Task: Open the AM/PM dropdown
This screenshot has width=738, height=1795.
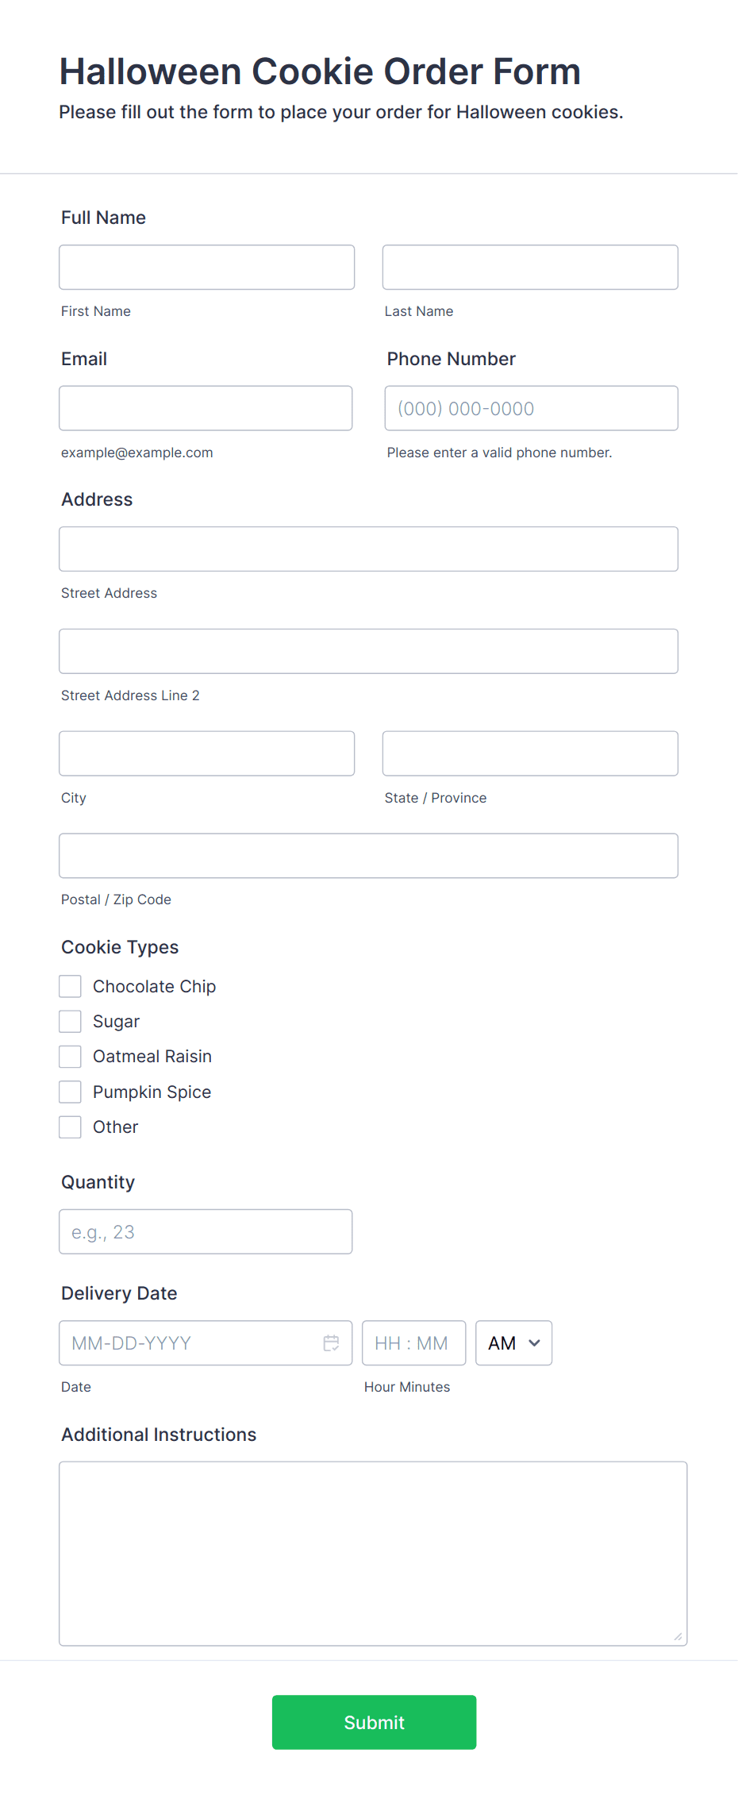Action: pyautogui.click(x=513, y=1342)
